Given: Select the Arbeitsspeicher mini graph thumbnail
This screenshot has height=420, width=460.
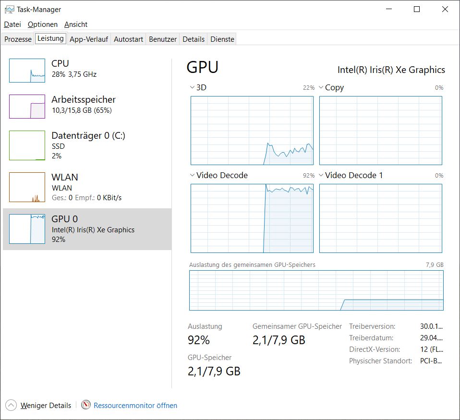Looking at the screenshot, I should [x=27, y=106].
